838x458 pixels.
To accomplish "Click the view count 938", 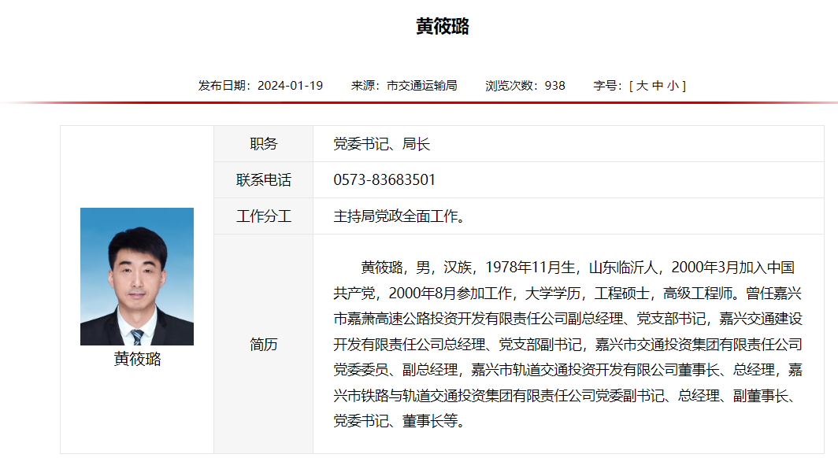I will click(x=554, y=86).
